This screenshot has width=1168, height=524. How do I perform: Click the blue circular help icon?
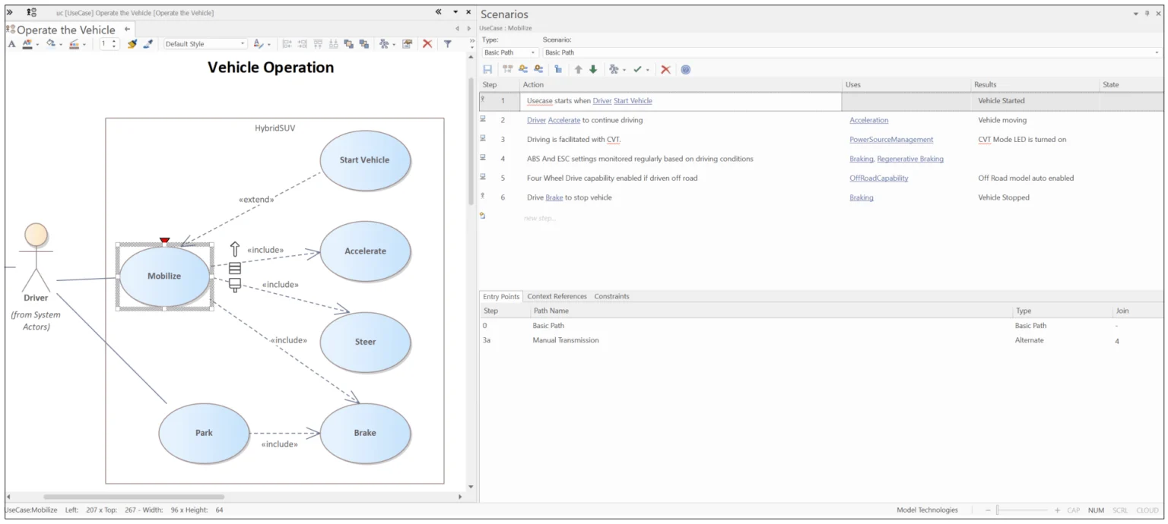[x=685, y=69]
